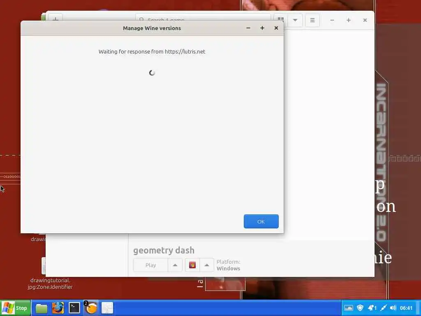Image resolution: width=421 pixels, height=316 pixels.
Task: Minimize the Lutris main window
Action: click(x=332, y=20)
